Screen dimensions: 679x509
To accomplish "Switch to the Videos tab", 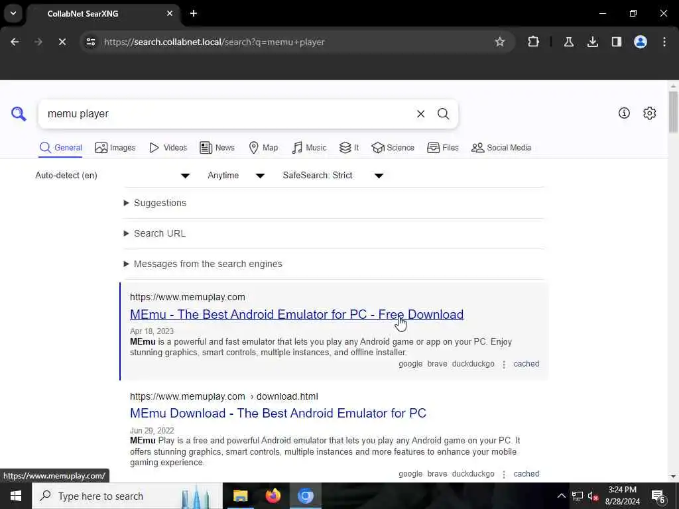I will tap(168, 148).
